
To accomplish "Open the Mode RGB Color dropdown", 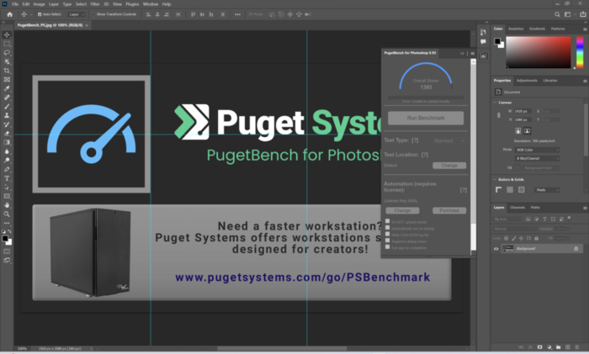I will tap(537, 150).
